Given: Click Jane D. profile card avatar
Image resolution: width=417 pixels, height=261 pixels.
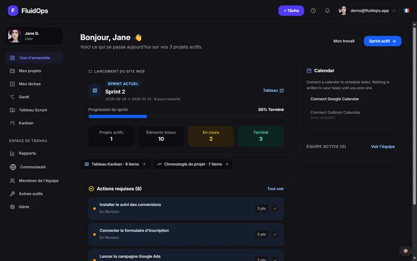Looking at the screenshot, I should (x=15, y=36).
